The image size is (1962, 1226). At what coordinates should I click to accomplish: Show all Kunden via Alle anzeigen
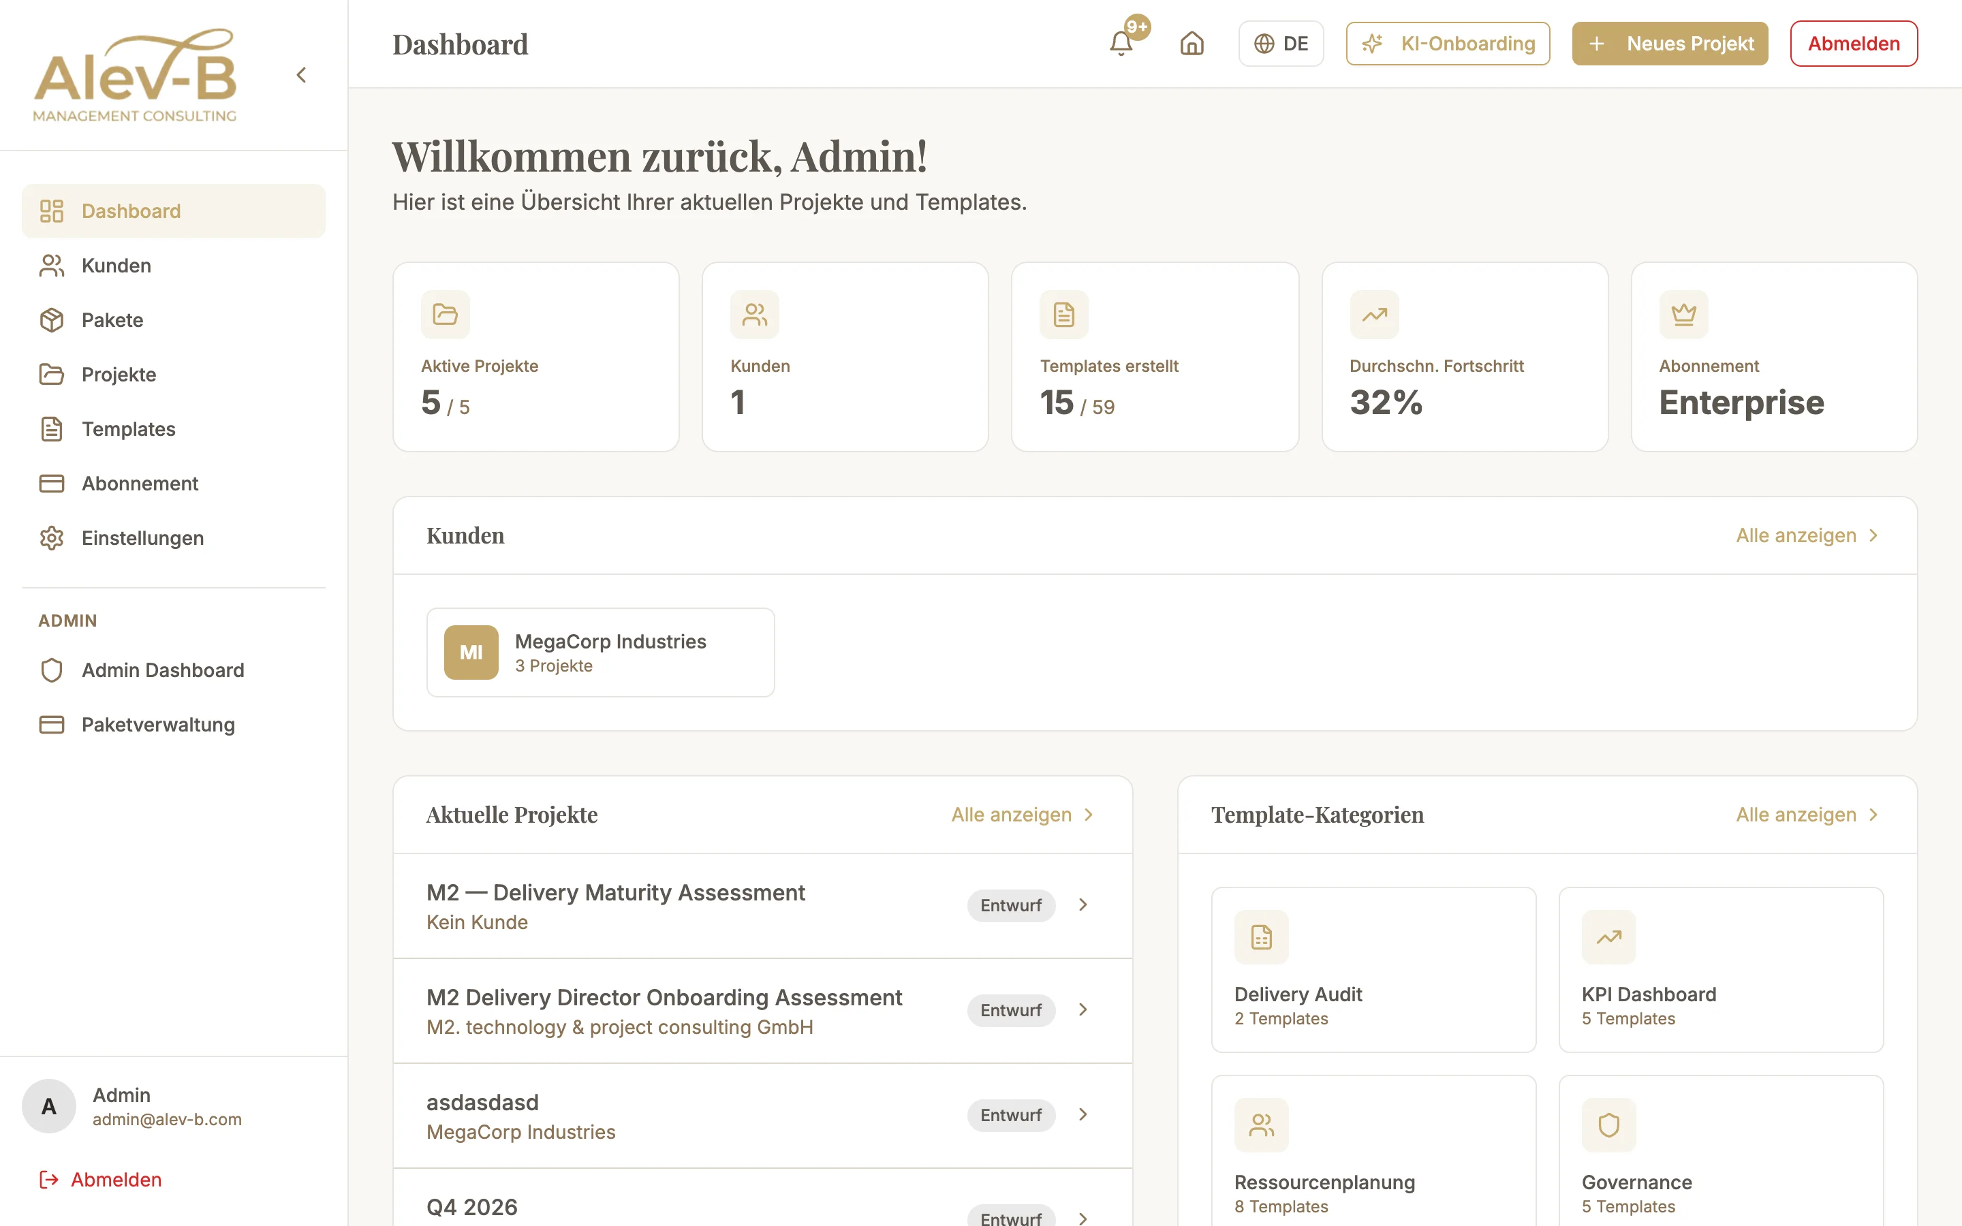coord(1807,535)
